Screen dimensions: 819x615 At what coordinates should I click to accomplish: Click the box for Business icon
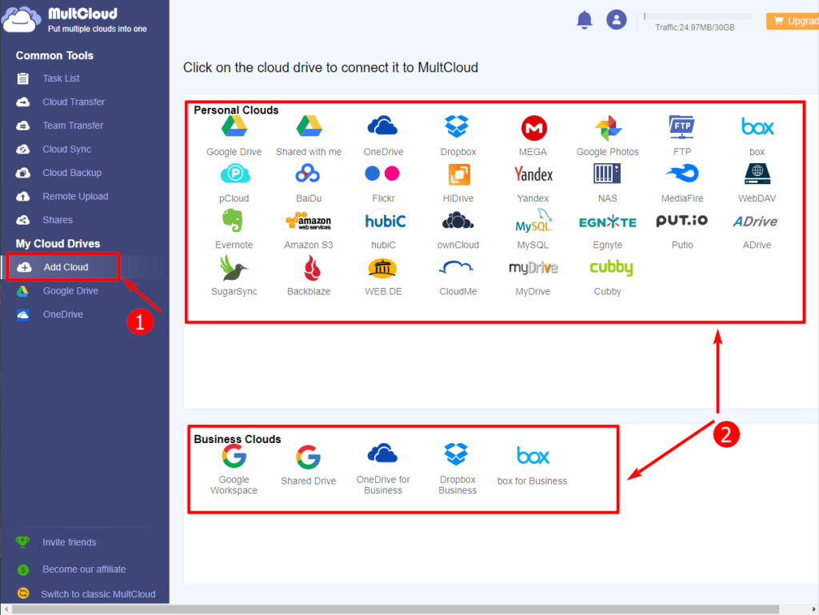(x=532, y=457)
